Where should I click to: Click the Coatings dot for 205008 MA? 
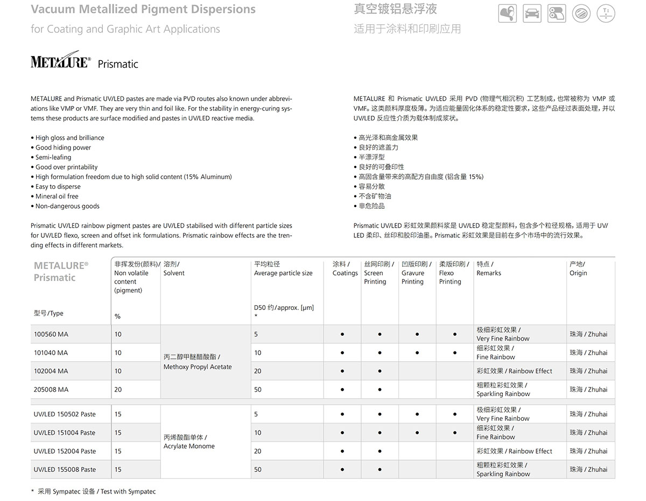click(342, 390)
